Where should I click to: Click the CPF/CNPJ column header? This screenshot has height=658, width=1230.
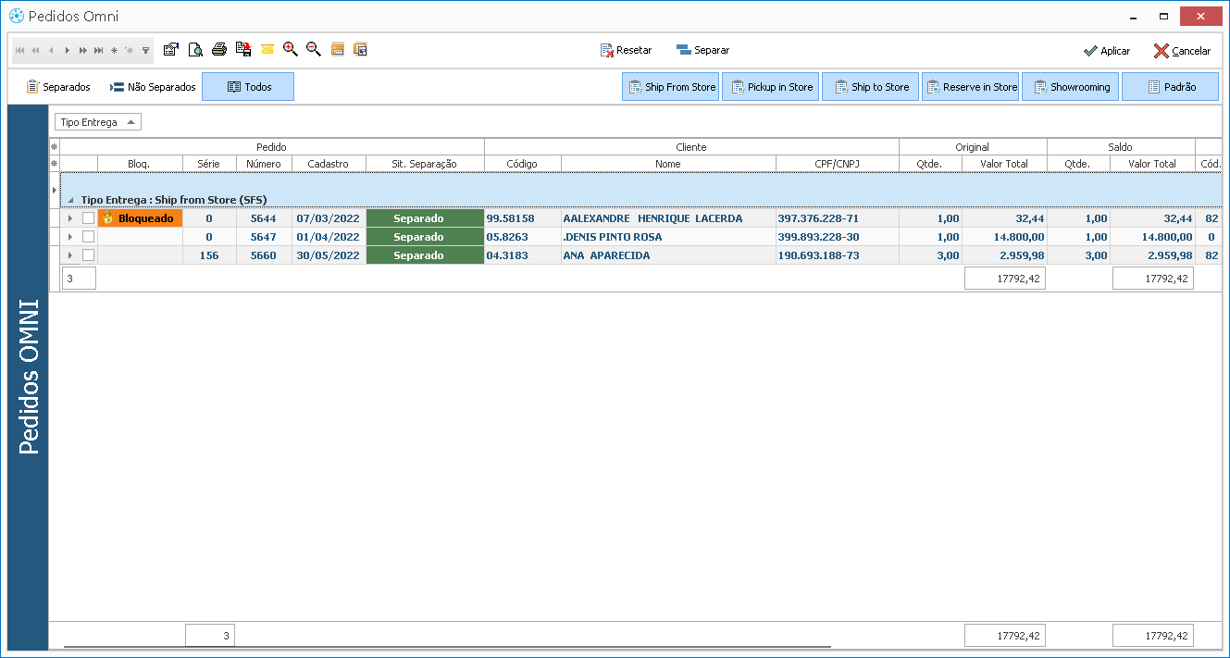[838, 164]
